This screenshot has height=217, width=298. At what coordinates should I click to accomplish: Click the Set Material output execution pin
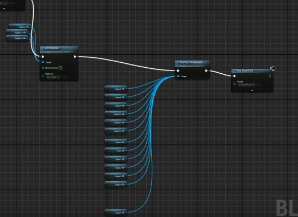point(75,57)
